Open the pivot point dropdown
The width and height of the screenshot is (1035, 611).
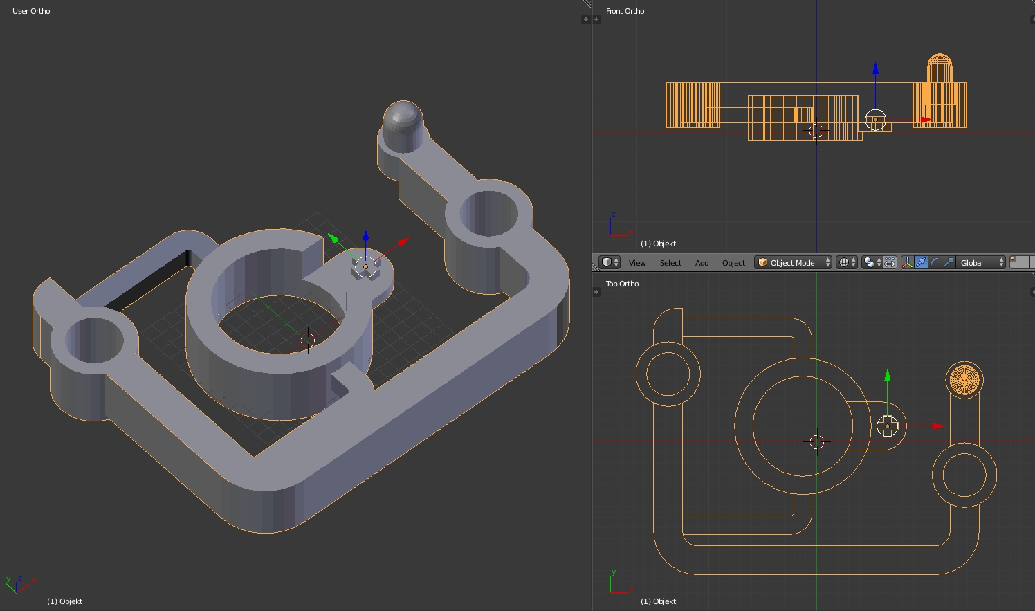[x=872, y=263]
